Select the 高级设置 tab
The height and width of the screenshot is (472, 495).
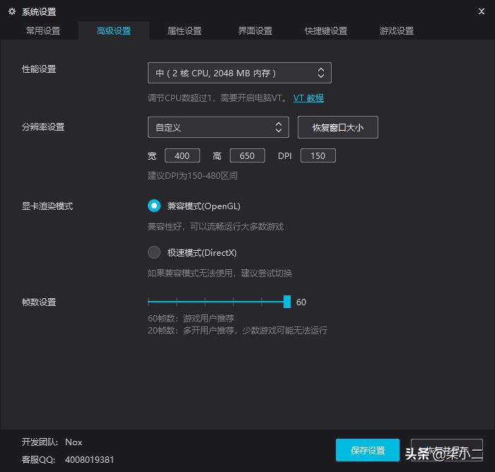click(x=114, y=31)
